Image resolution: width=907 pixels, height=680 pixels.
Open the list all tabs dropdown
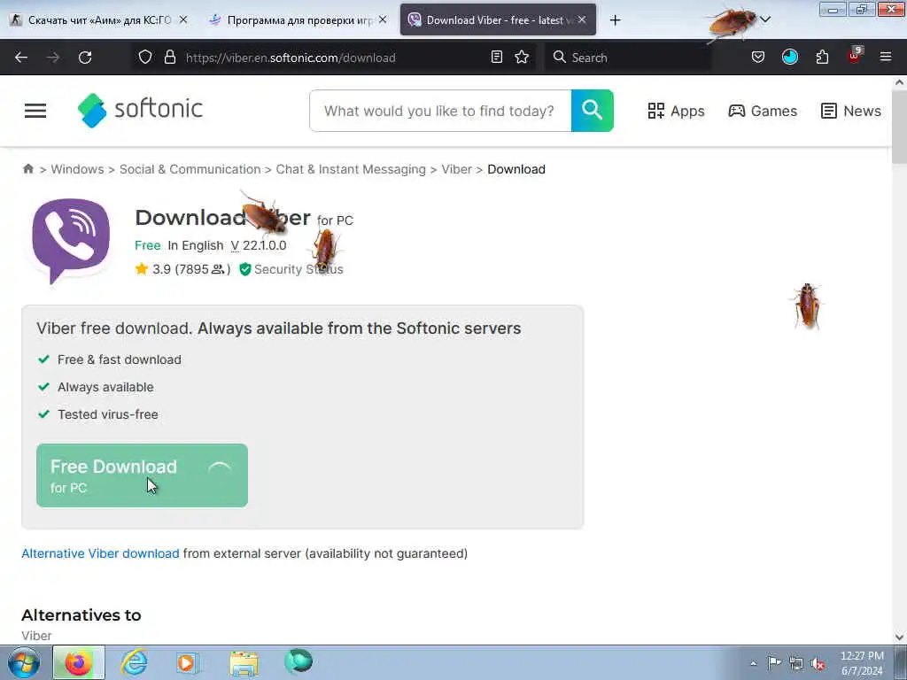tap(765, 19)
